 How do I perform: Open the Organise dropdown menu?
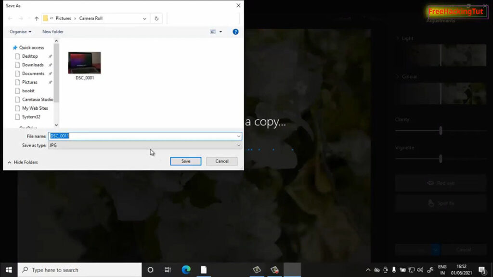[20, 32]
